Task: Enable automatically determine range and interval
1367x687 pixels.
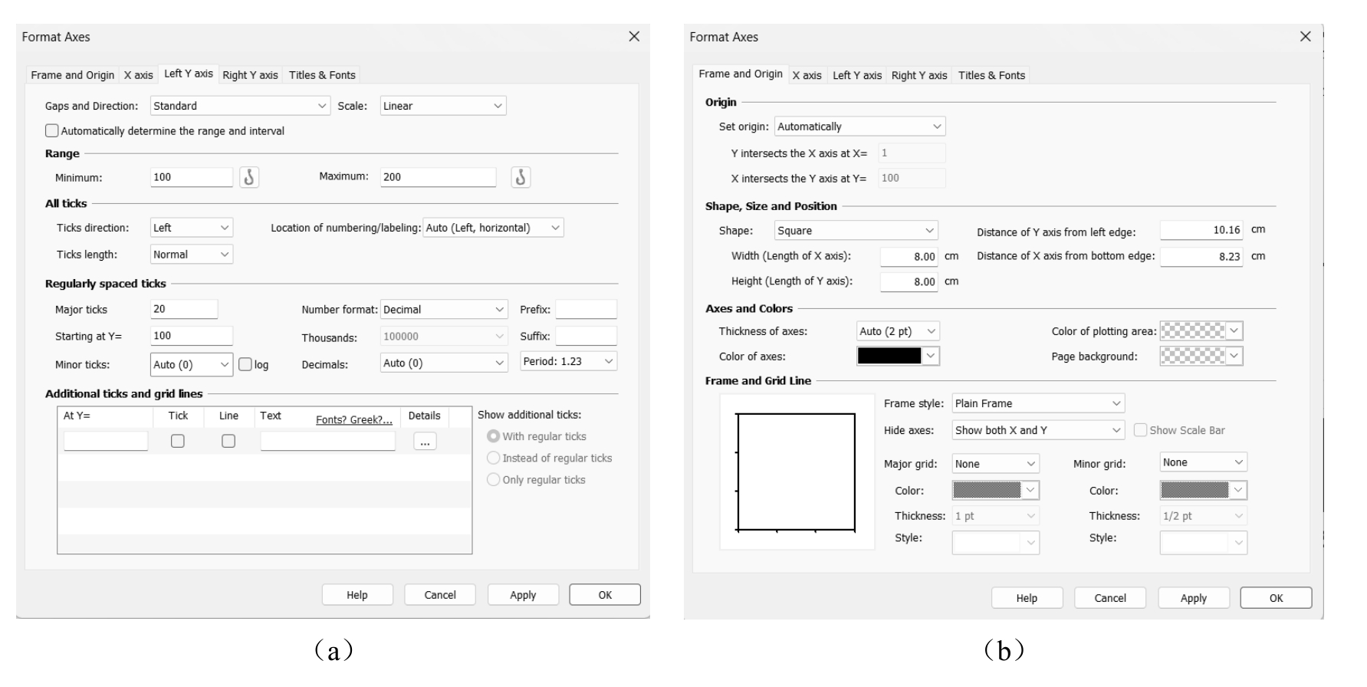Action: tap(52, 131)
